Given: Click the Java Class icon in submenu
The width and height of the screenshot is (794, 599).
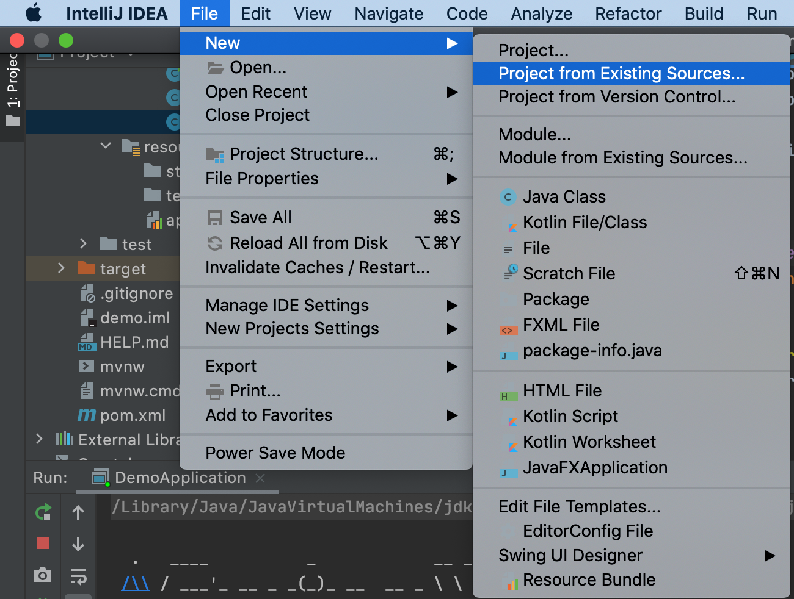Looking at the screenshot, I should 508,197.
